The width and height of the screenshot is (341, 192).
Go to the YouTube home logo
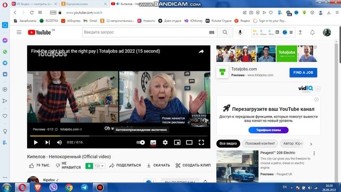(39, 33)
